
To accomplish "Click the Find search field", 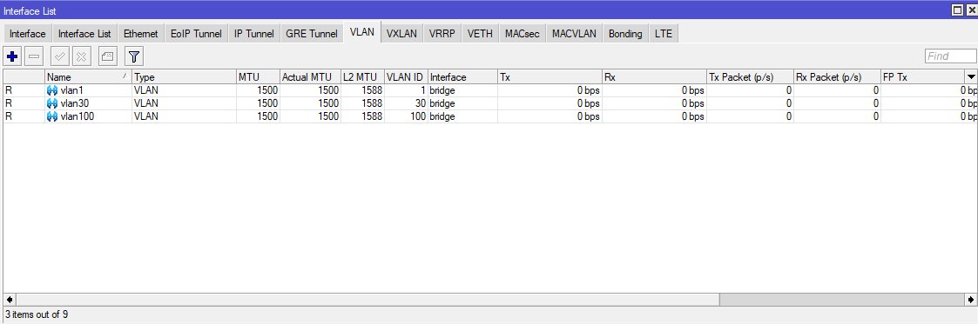I will [x=950, y=56].
